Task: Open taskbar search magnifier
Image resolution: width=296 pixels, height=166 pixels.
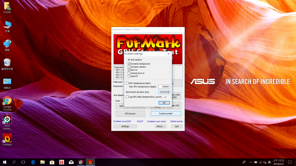Action: (14, 162)
